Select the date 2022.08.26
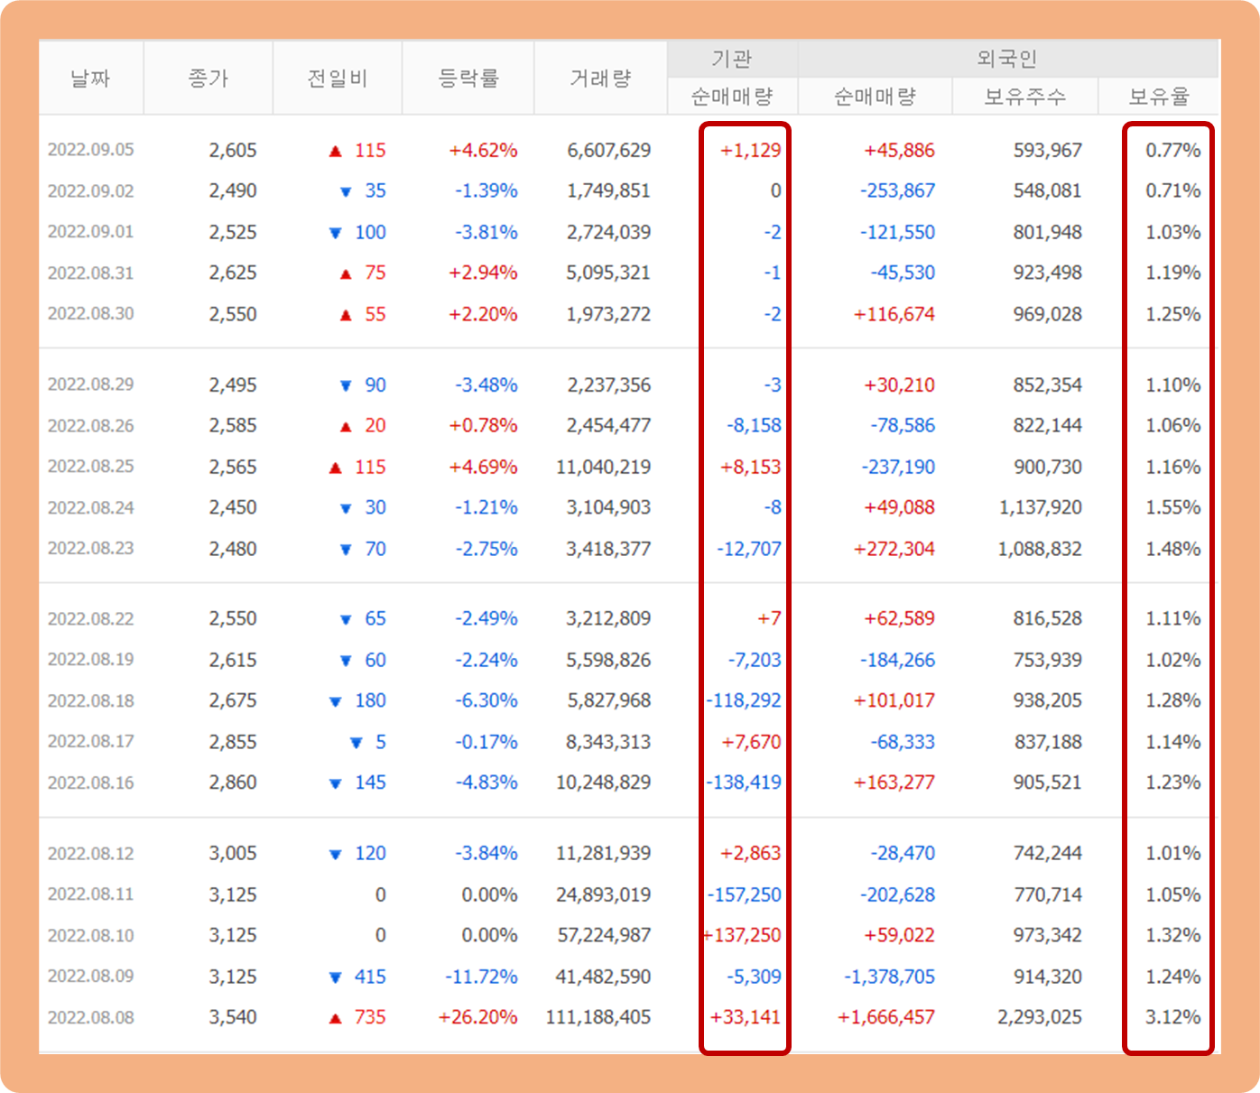This screenshot has height=1093, width=1260. (x=90, y=425)
